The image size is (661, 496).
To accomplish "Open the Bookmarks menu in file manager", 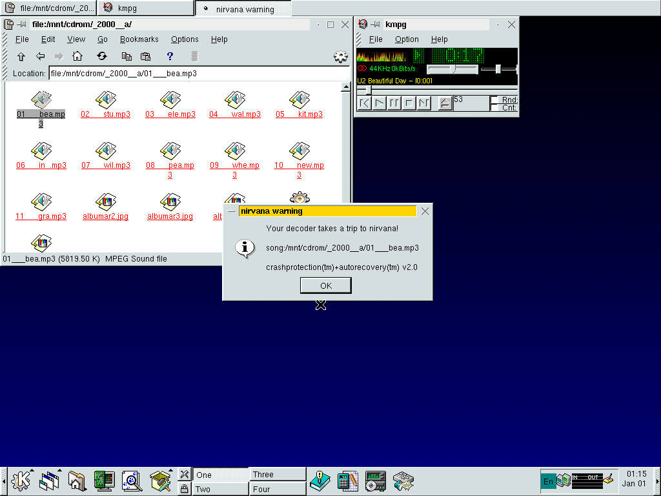I will 139,39.
